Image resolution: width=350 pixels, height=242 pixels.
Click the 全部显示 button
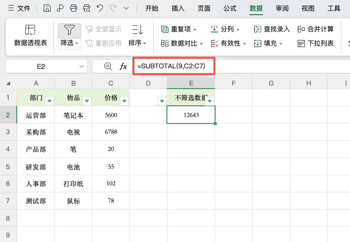point(104,29)
